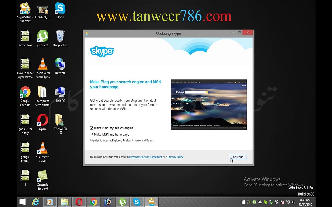Launch µTorrent from the desktop
This screenshot has width=332, height=207.
[43, 38]
